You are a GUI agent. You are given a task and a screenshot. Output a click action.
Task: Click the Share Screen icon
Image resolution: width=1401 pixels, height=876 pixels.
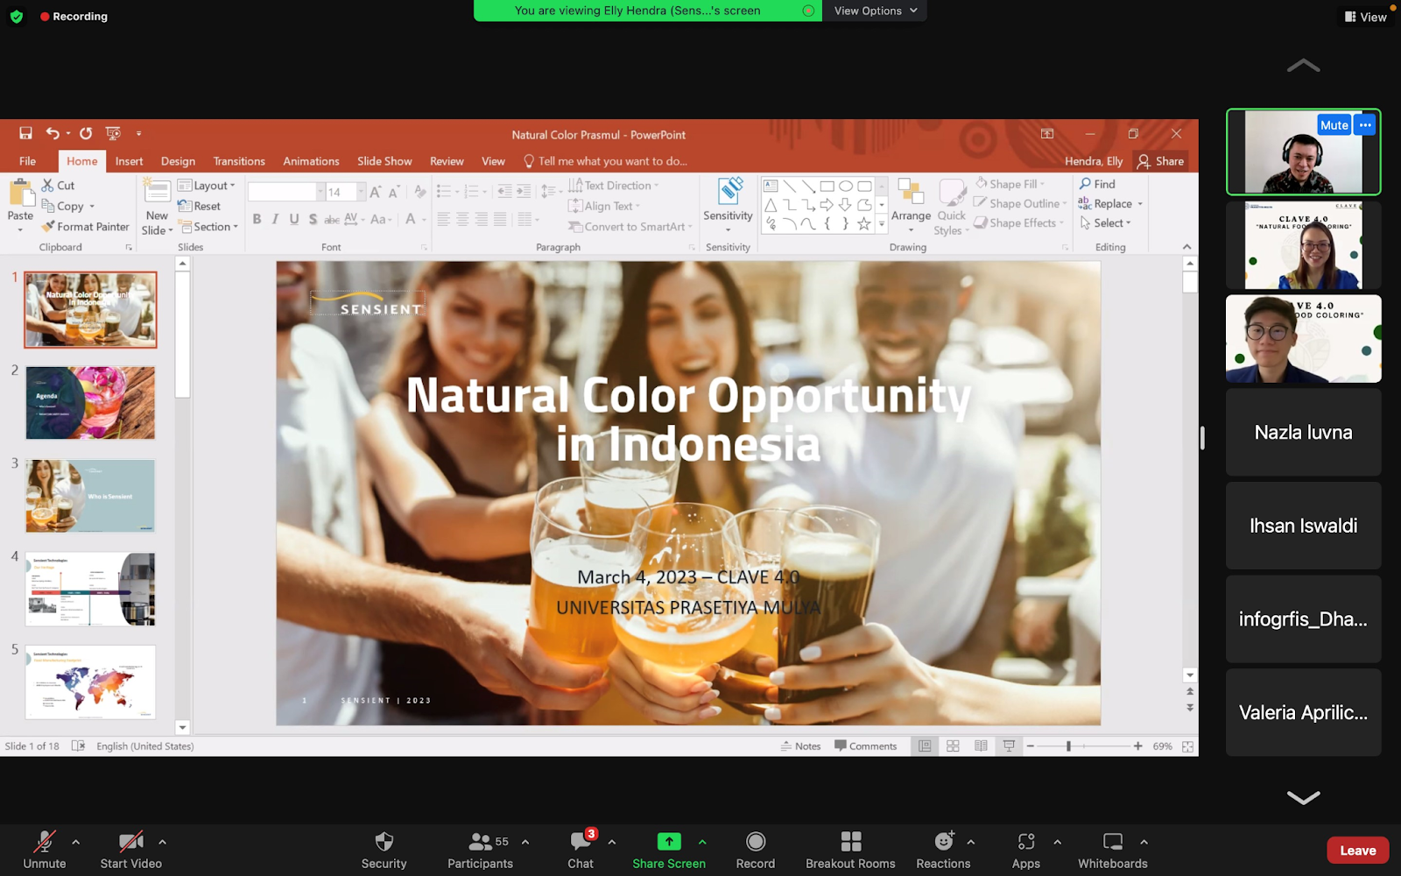click(668, 842)
